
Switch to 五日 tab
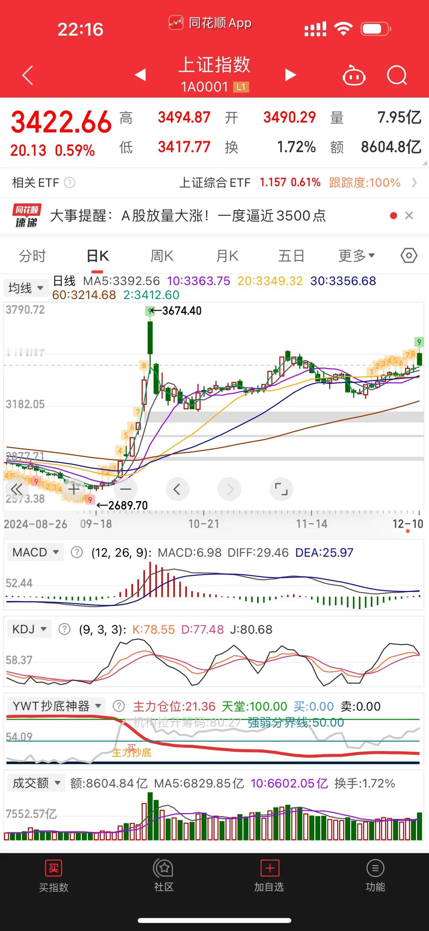pos(291,256)
